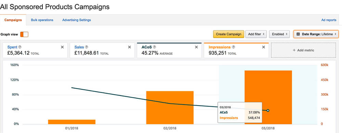Click the help icon next to Spent

(20, 47)
